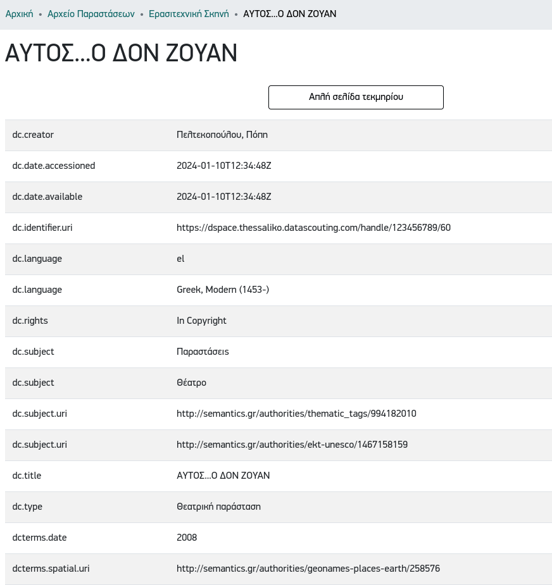The width and height of the screenshot is (552, 585).
Task: Select the ekt-unesco subject URI text
Action: tap(292, 445)
